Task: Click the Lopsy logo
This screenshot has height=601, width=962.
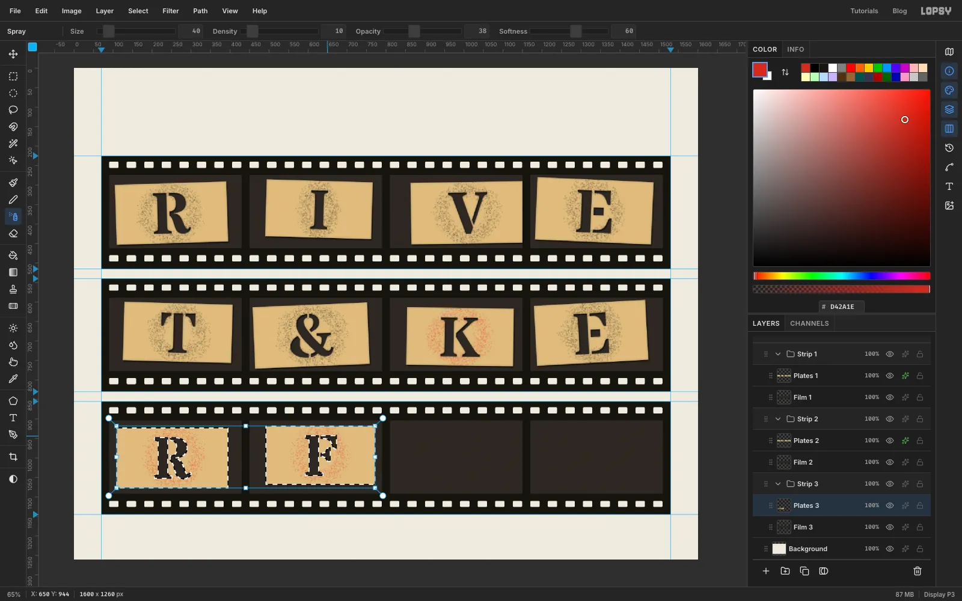Action: coord(936,11)
